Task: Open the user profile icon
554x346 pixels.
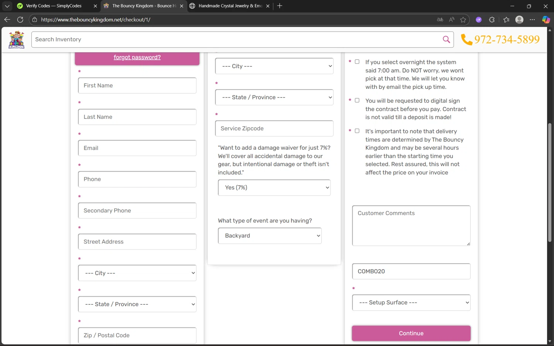Action: coord(519,20)
